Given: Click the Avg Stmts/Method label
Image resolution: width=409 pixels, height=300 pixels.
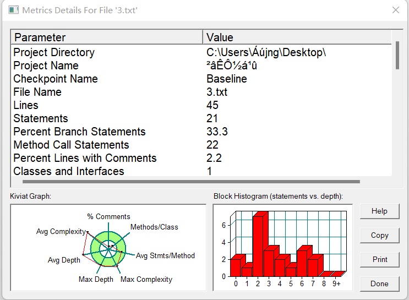Looking at the screenshot, I should [x=165, y=255].
